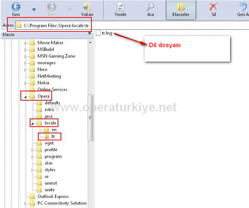Select the ui folder
The height and width of the screenshot is (208, 249).
pos(43,176)
